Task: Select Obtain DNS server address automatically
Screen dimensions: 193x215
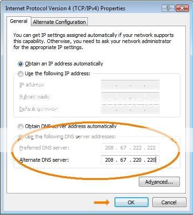Action: tap(21, 127)
